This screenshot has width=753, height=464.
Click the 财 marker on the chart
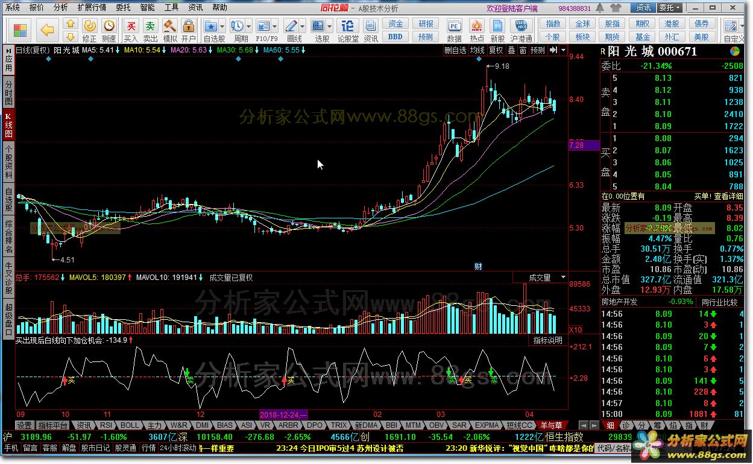pos(478,266)
